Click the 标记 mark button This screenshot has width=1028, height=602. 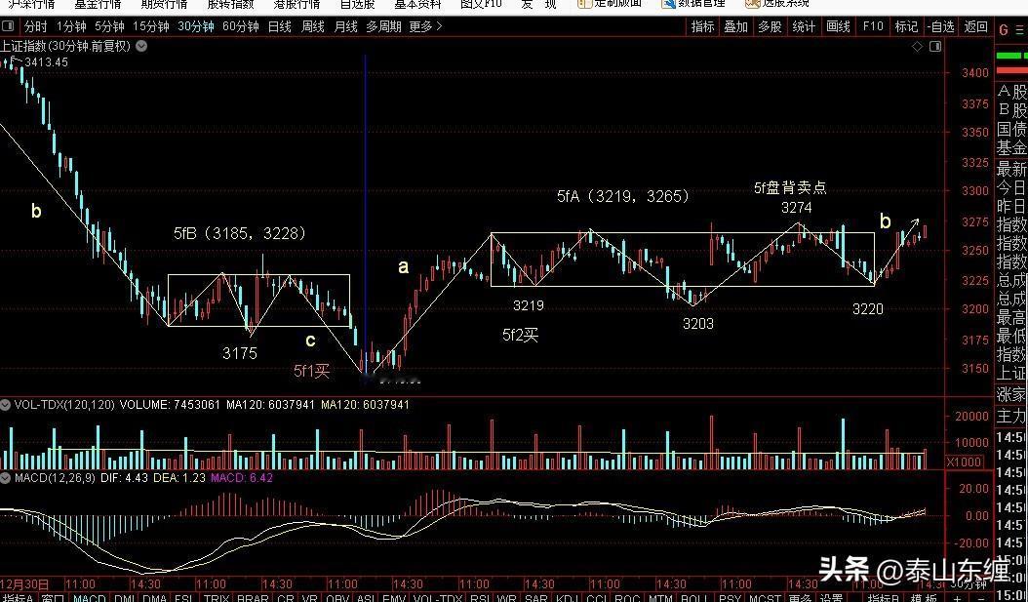coord(906,27)
